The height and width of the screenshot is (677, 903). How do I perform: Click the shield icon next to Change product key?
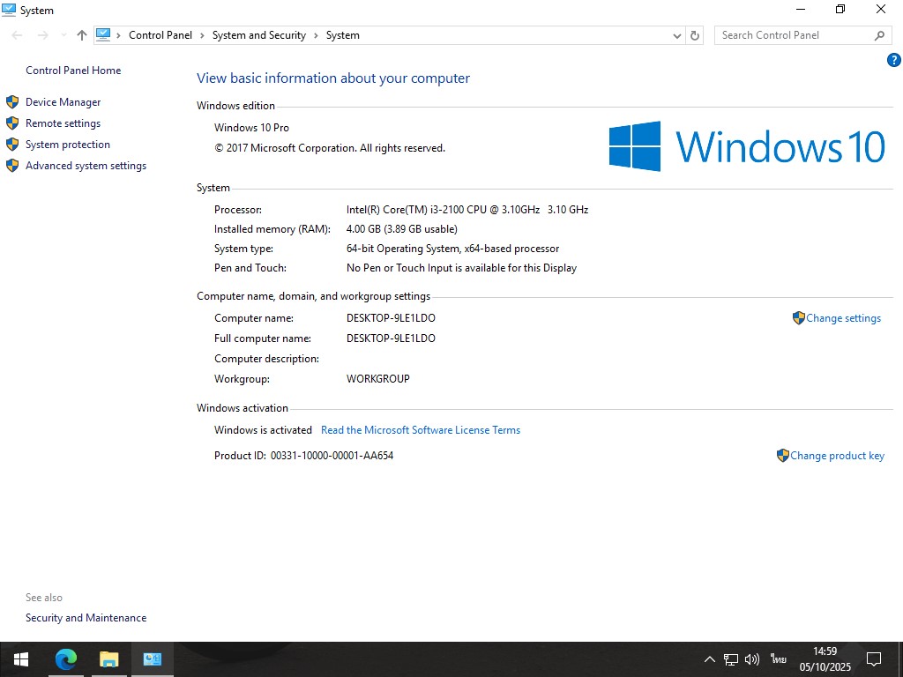pos(783,456)
